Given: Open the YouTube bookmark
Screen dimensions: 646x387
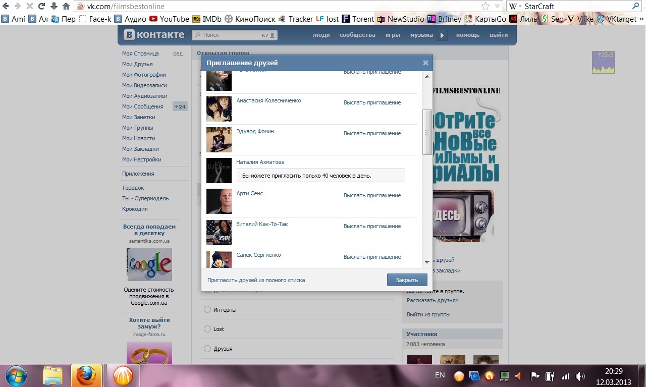Looking at the screenshot, I should tap(170, 19).
